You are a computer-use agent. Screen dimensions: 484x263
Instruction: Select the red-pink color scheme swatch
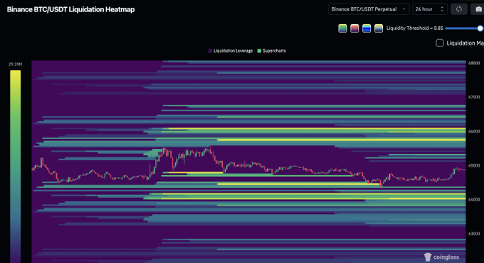click(x=354, y=29)
